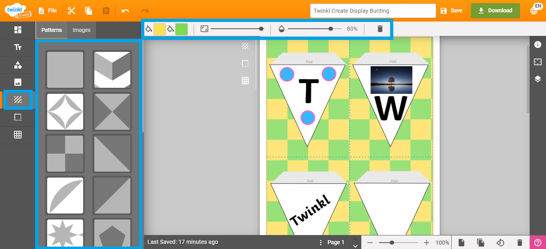
Task: Open the Templates panel in the sidebar
Action: (x=18, y=30)
